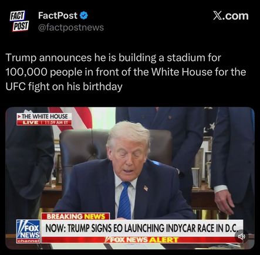Click the blue striped tie in the video

click(x=124, y=200)
